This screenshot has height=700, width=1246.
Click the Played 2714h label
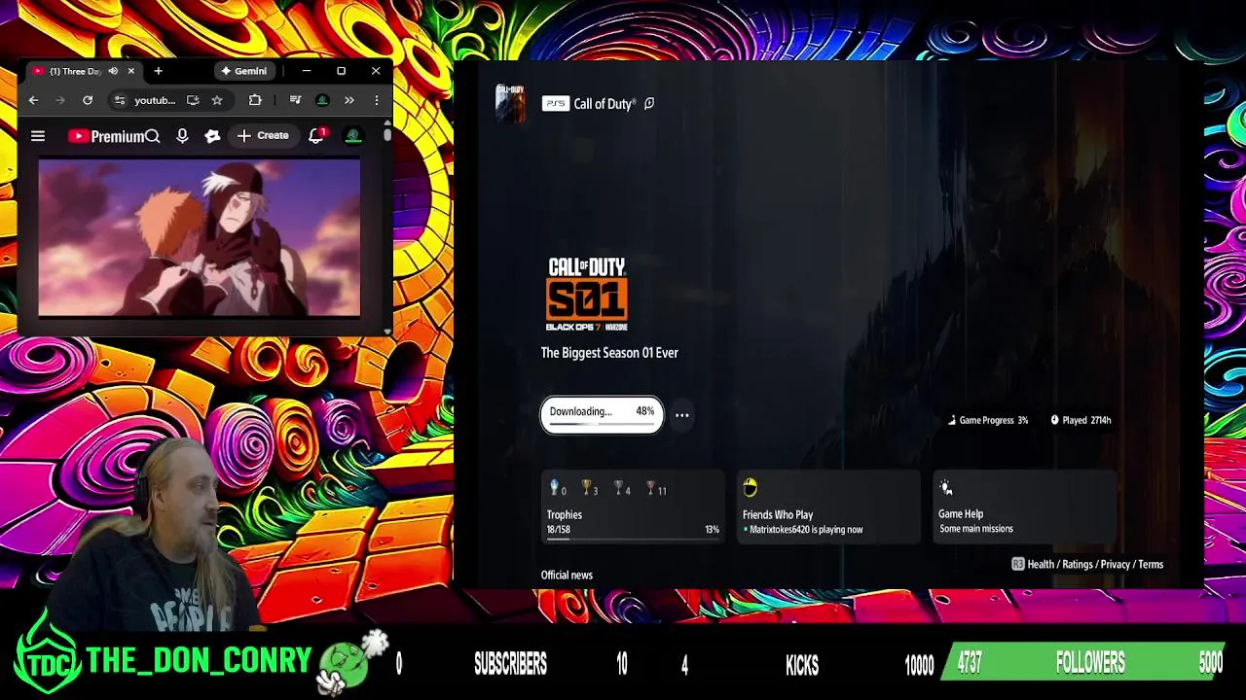[x=1081, y=420]
